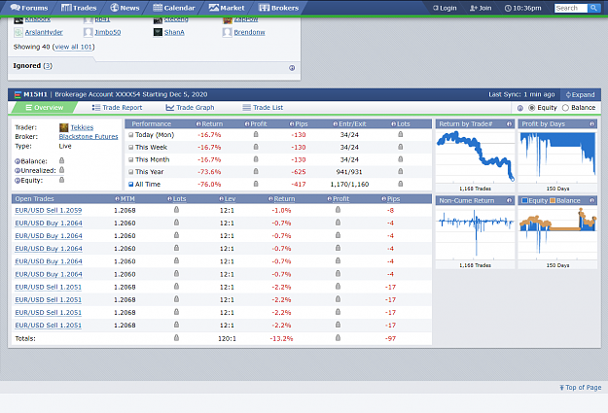
Task: Open the Calendar section
Action: pyautogui.click(x=174, y=8)
